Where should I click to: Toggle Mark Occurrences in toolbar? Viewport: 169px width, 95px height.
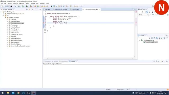pyautogui.click(x=54, y=6)
